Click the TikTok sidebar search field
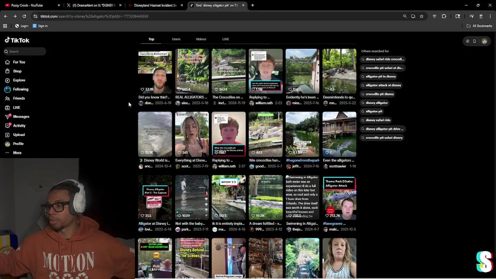This screenshot has width=496, height=279. [x=25, y=51]
